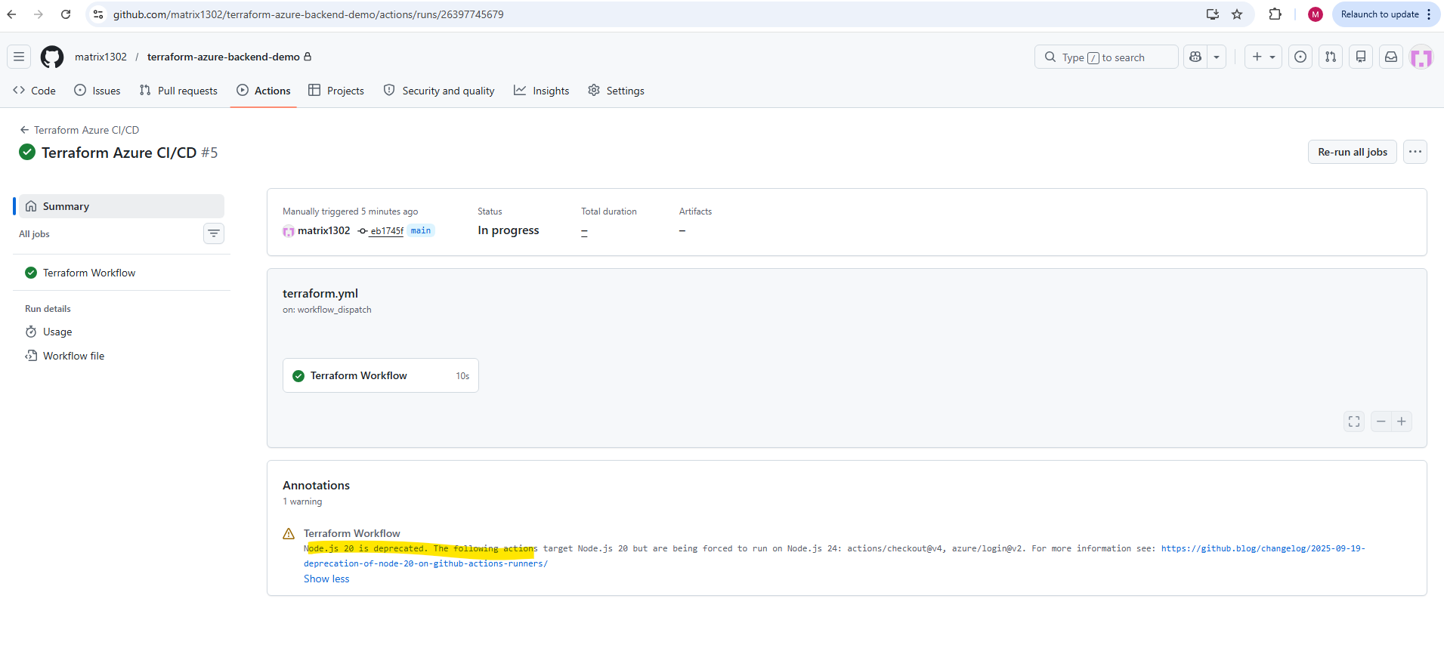Open the run options ellipsis menu
Image resolution: width=1444 pixels, height=645 pixels.
(x=1415, y=152)
